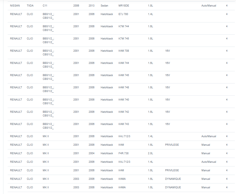
Task: Click Auto/Manual in the NISSAN TIIDA row
Action: 209,6
